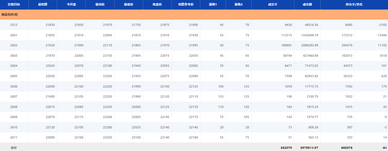
Task: Select the 成交手 column header
Action: tap(273, 5)
